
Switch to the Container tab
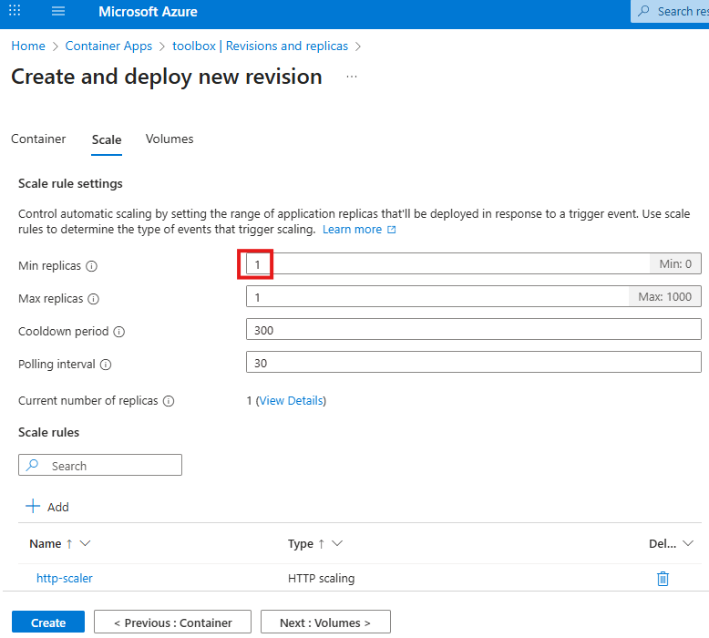[x=38, y=139]
